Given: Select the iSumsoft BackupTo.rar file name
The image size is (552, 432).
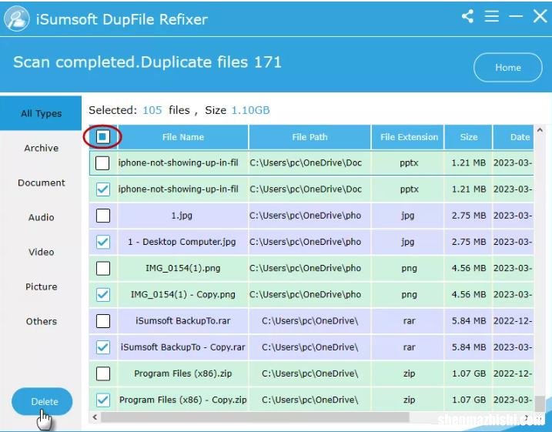Looking at the screenshot, I should click(182, 321).
